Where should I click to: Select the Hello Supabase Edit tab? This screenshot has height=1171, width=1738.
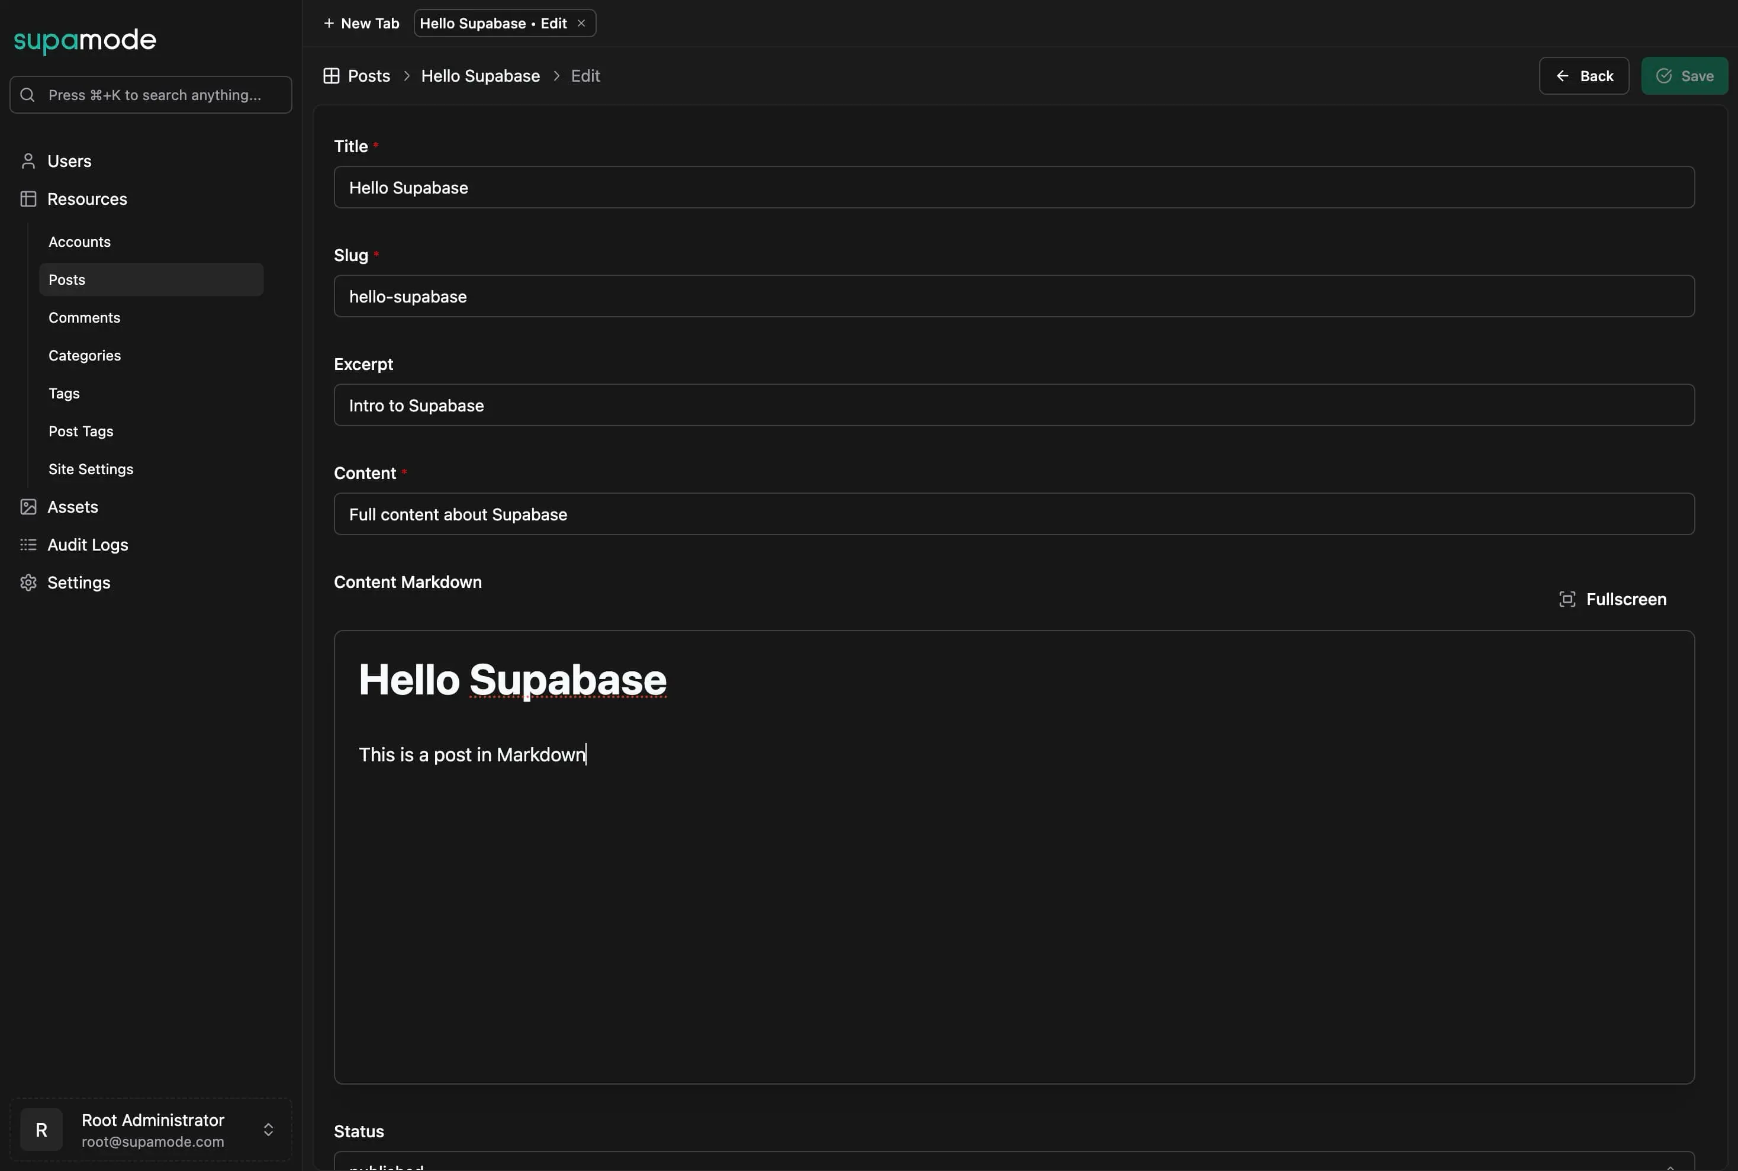click(x=493, y=23)
